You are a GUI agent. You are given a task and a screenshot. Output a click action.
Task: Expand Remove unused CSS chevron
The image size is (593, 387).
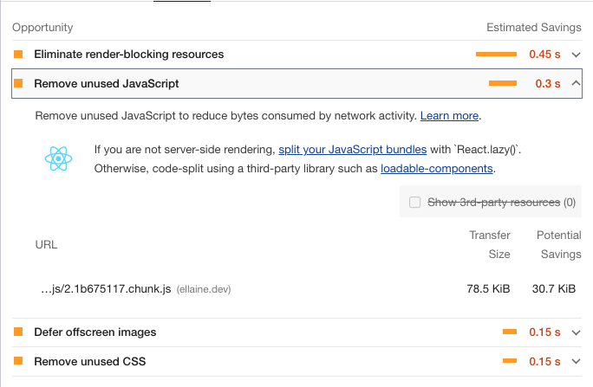point(576,361)
